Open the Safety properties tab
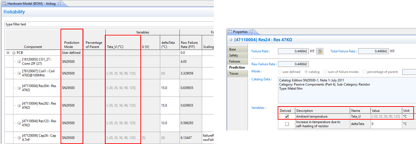This screenshot has height=144, width=416. [x=233, y=55]
